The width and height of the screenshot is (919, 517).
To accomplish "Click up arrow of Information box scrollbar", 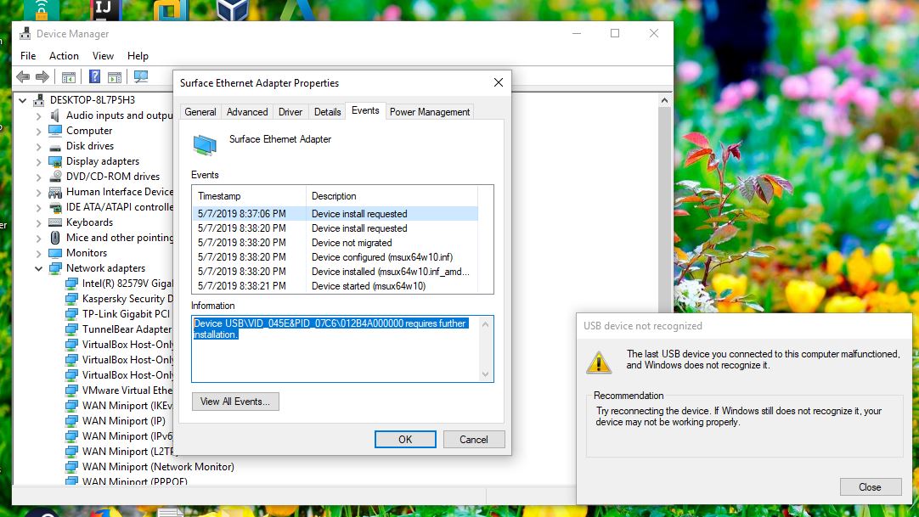I will (485, 323).
